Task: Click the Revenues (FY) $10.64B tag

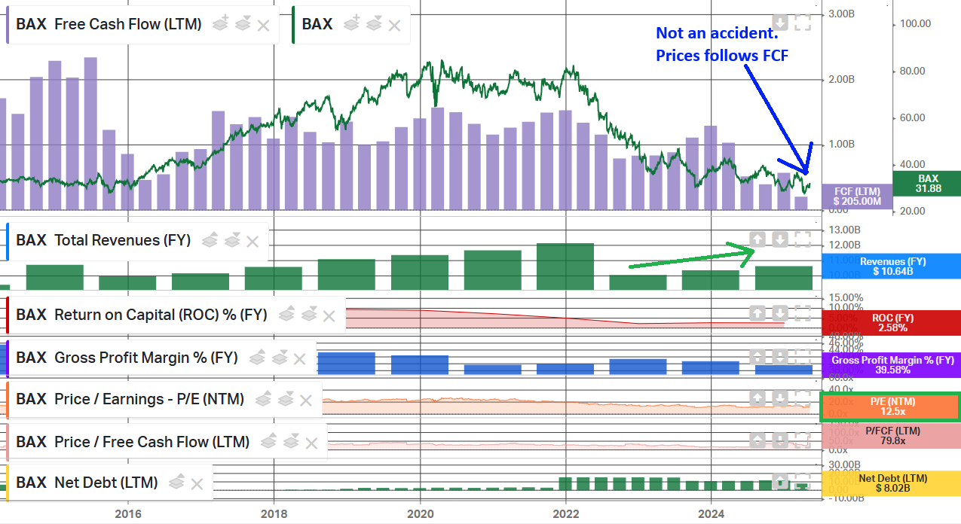Action: click(892, 266)
